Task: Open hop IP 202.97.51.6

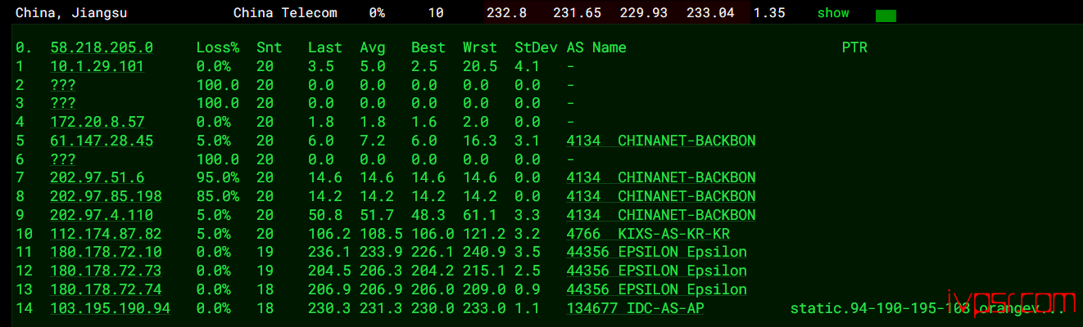Action: coord(97,177)
